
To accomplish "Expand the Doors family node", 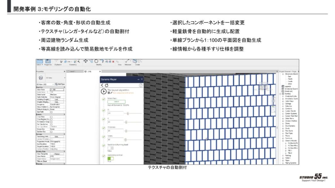I will (283, 123).
